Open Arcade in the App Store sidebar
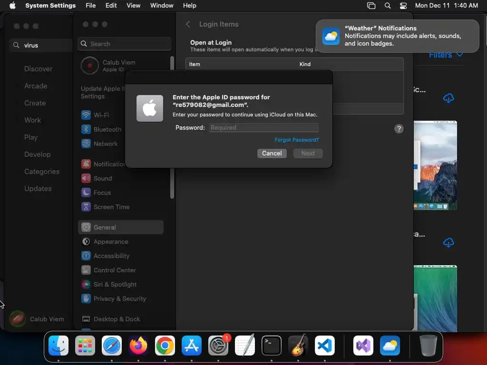This screenshot has width=487, height=365. tap(36, 86)
